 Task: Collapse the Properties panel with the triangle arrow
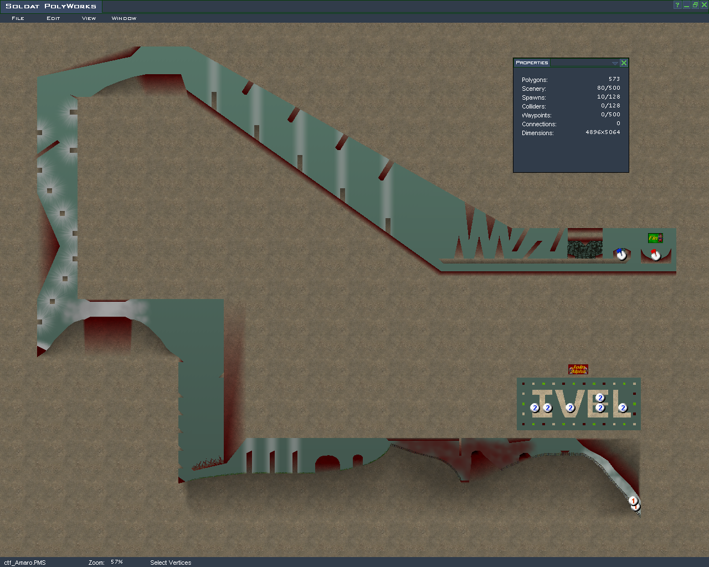615,63
